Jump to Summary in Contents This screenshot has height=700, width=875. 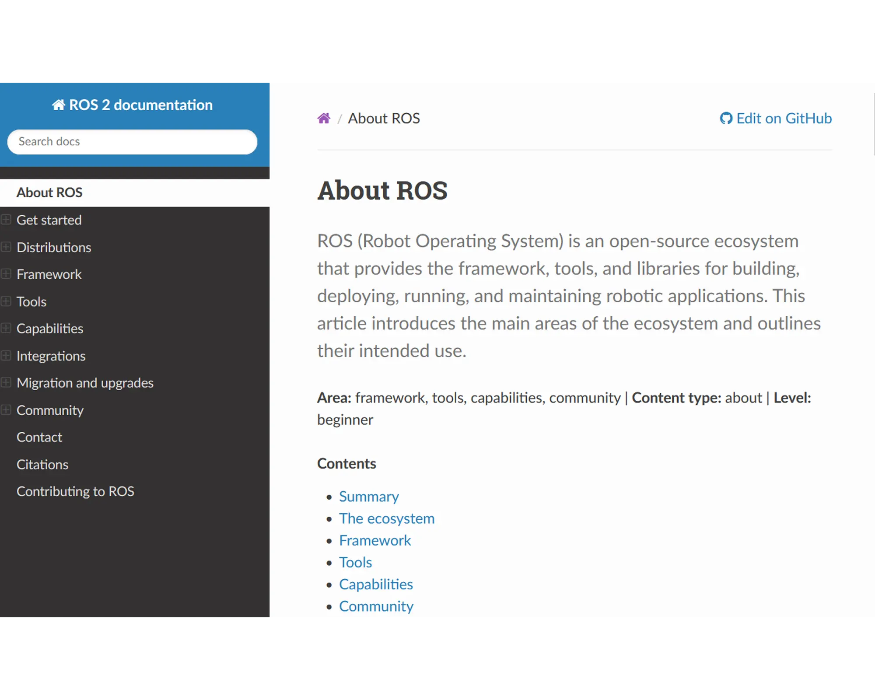[x=369, y=497]
